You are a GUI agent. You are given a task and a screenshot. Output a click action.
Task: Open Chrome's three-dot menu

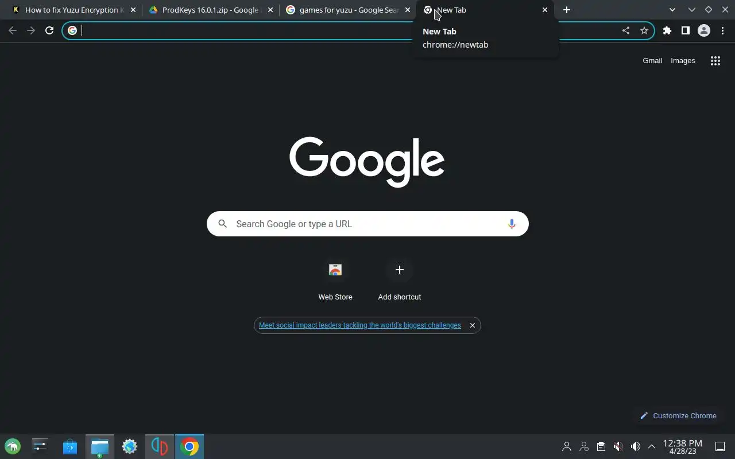[x=722, y=30]
